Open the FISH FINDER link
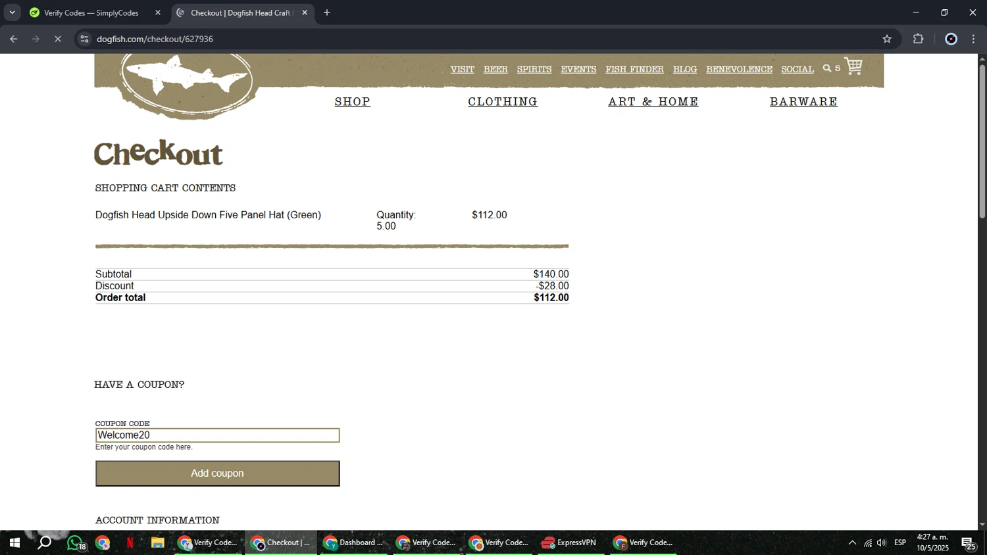 pyautogui.click(x=634, y=69)
